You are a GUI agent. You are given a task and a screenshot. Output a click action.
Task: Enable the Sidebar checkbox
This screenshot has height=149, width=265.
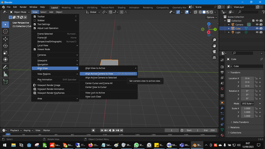35,20
